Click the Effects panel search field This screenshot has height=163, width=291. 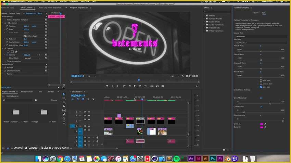pyautogui.click(x=217, y=12)
